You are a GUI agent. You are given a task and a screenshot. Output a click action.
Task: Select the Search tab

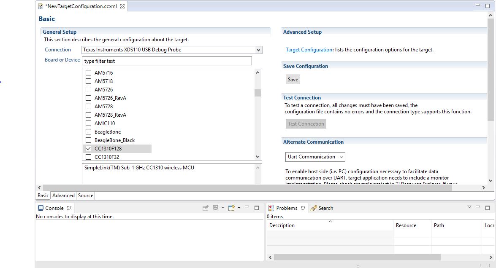pos(322,208)
